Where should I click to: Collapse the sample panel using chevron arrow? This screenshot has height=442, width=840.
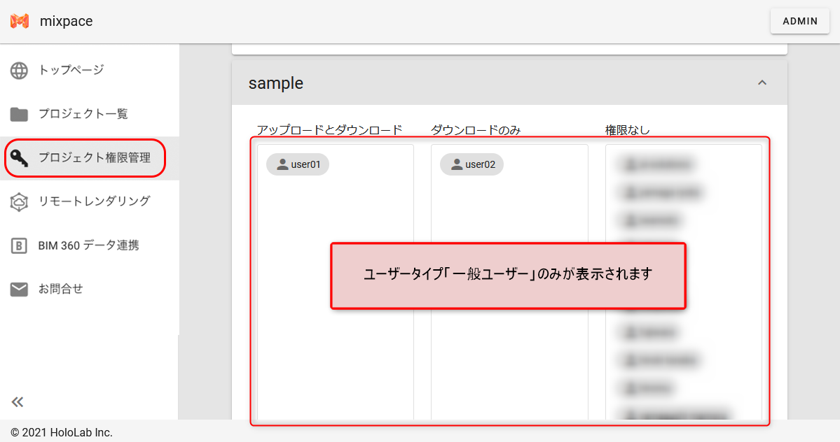coord(762,83)
